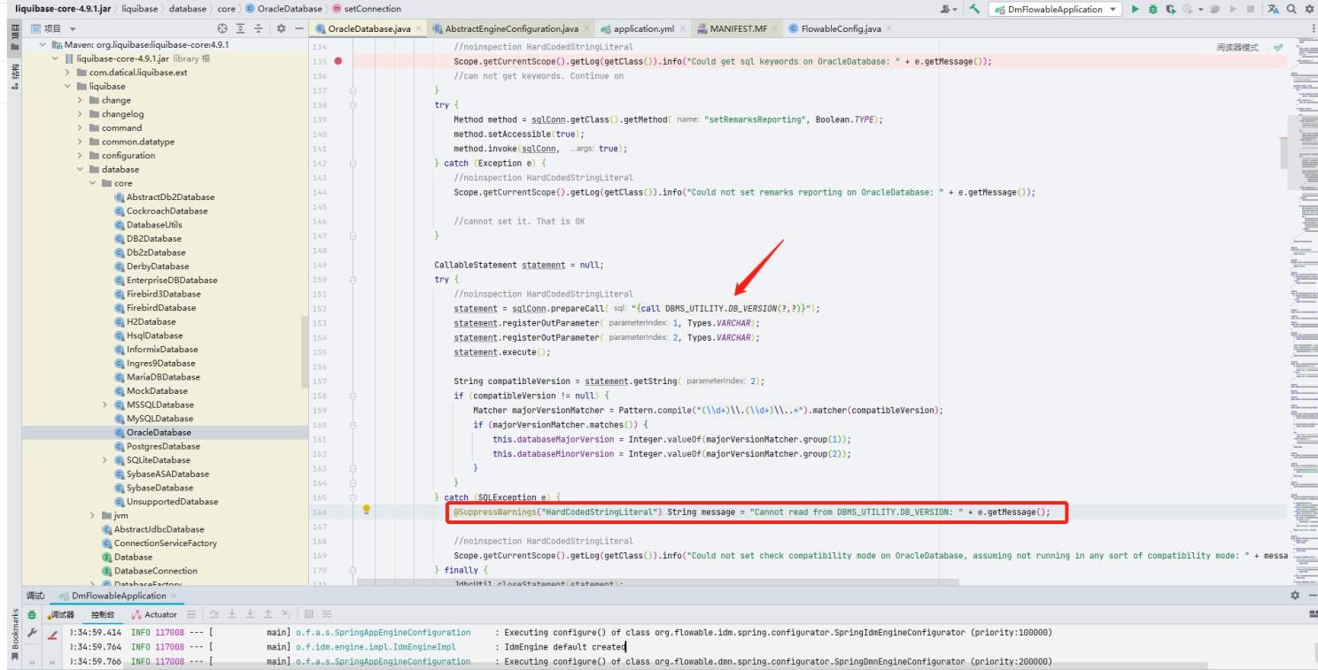Viewport: 1318px width, 670px height.
Task: Open IDE settings via the gear icon
Action: [1309, 8]
